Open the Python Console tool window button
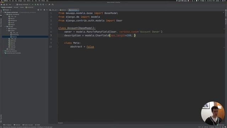This screenshot has height=128, width=227. pos(28,125)
